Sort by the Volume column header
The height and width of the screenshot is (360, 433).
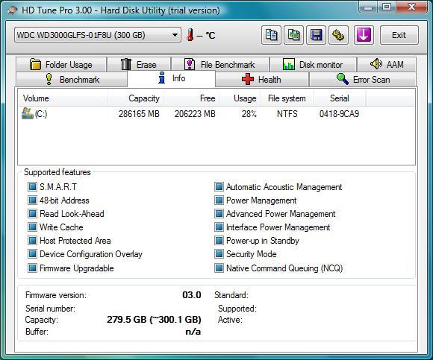(63, 98)
